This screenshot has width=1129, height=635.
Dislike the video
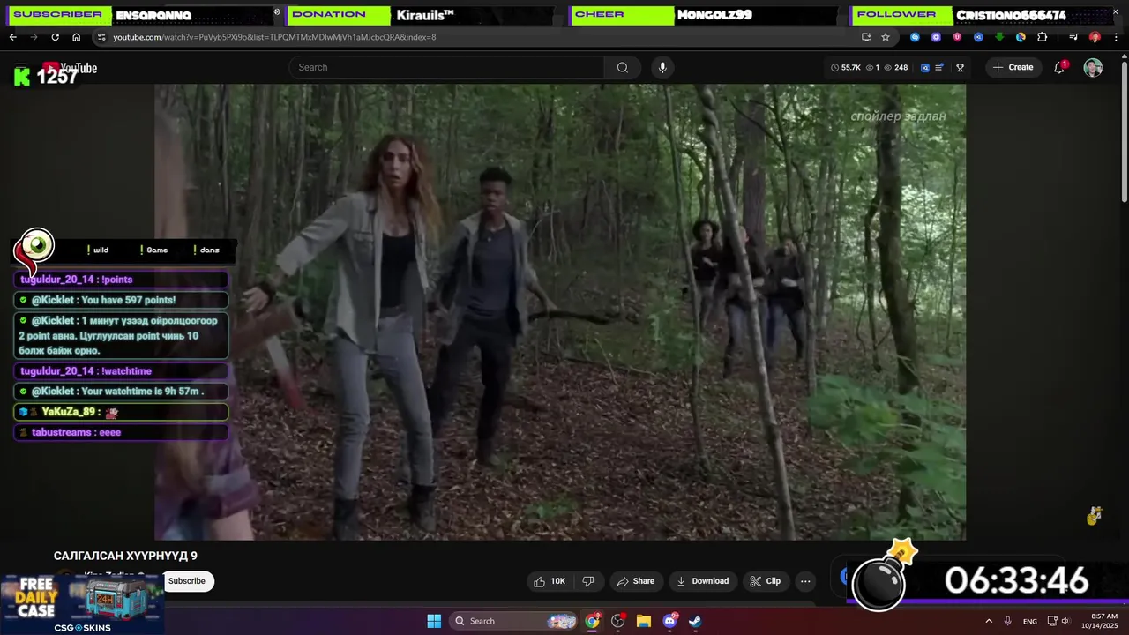[588, 581]
